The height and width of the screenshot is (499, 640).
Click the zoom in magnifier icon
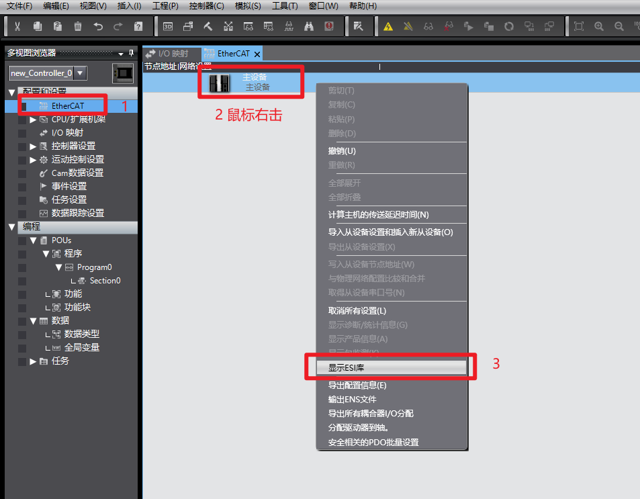599,27
